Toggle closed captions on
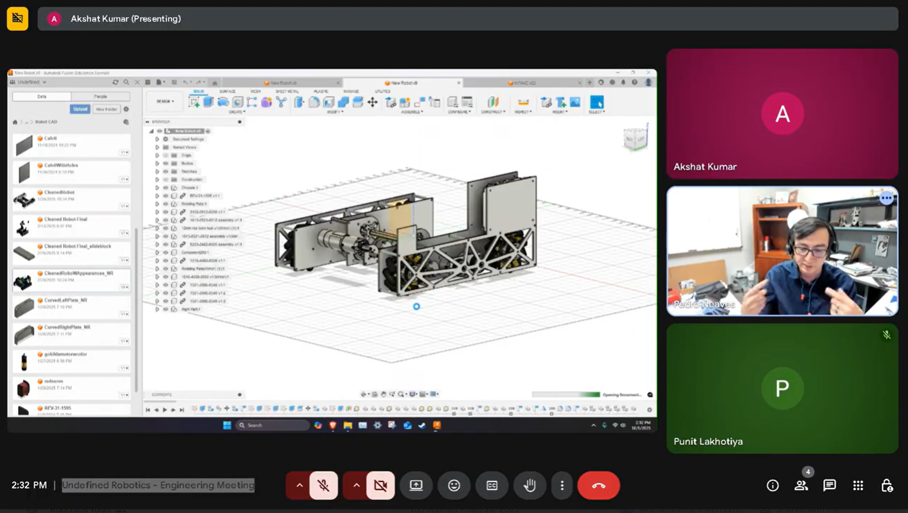 (x=492, y=485)
